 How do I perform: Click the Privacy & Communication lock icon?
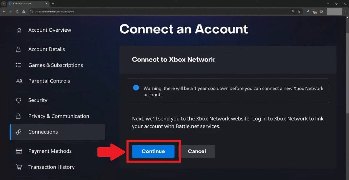point(19,116)
